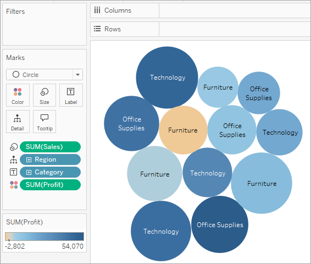Viewport: 311px width, 264px height.
Task: Open the Label card in Marks
Action: [71, 95]
